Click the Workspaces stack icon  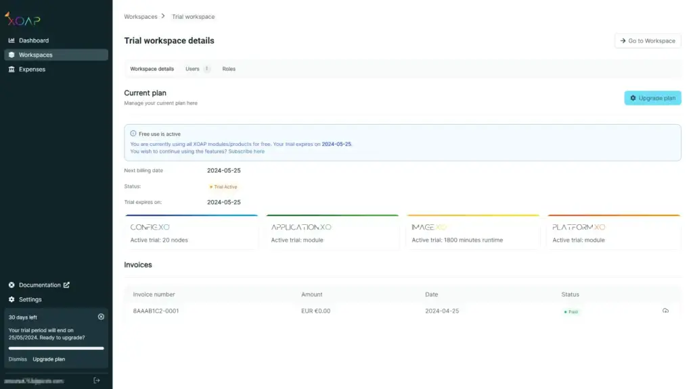12,55
